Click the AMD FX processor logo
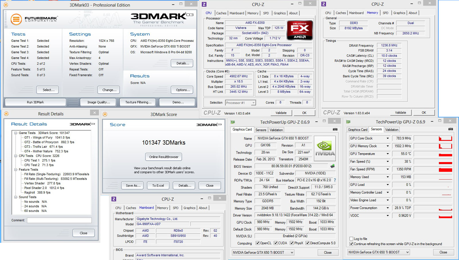 [300, 30]
